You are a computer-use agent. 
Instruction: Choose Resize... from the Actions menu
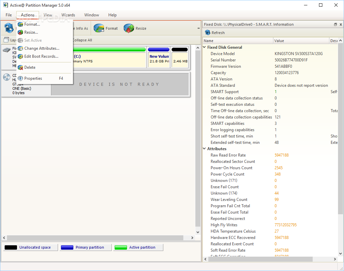45,32
